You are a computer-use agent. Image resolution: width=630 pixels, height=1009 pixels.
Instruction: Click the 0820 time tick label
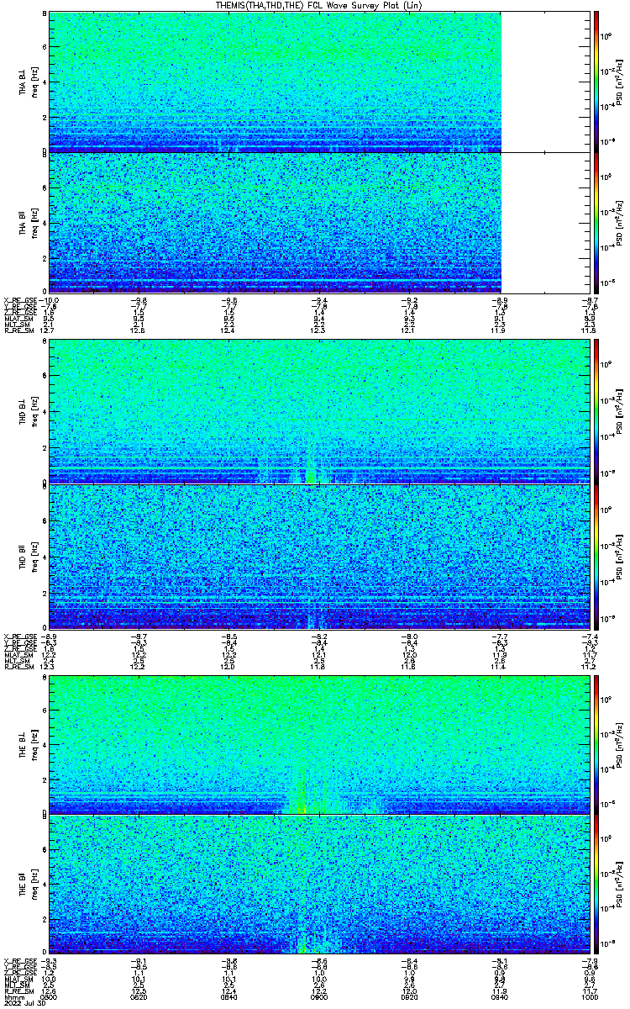pyautogui.click(x=139, y=996)
